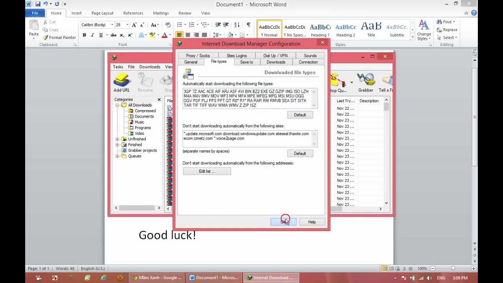Open the Word File tab

[x=35, y=13]
